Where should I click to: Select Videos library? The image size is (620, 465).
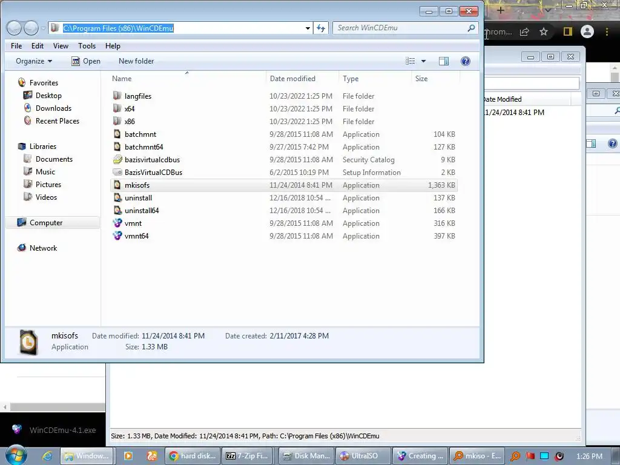46,197
